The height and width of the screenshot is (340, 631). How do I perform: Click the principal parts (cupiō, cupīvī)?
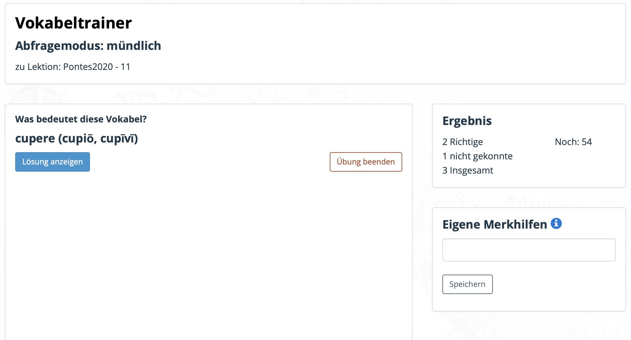[x=98, y=139]
